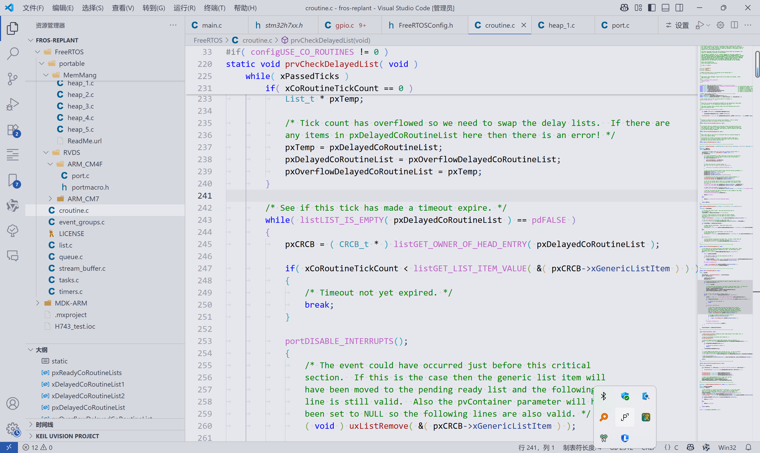Click 行 241, 列 1 cursor position indicator
This screenshot has width=760, height=453.
[536, 447]
